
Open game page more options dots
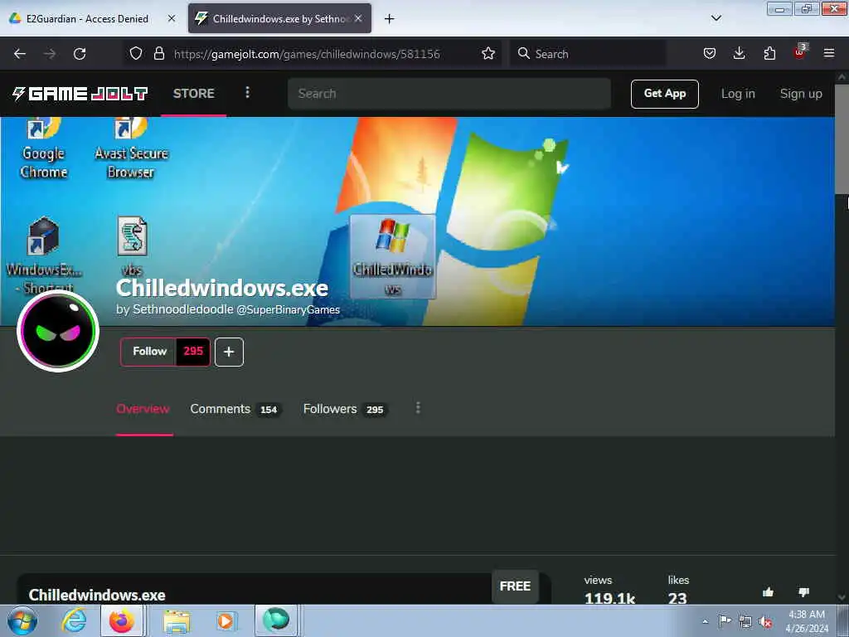coord(418,408)
